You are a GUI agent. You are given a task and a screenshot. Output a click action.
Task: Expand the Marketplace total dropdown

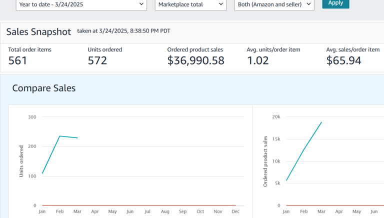tap(190, 4)
